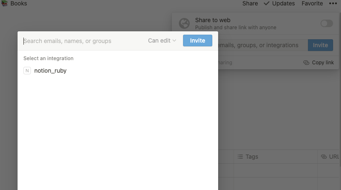
Task: Click the Share to web globe icon
Action: 184,23
